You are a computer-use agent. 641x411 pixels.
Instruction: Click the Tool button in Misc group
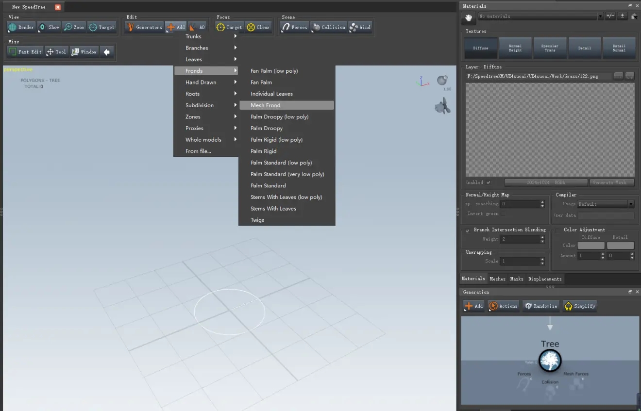pyautogui.click(x=56, y=51)
